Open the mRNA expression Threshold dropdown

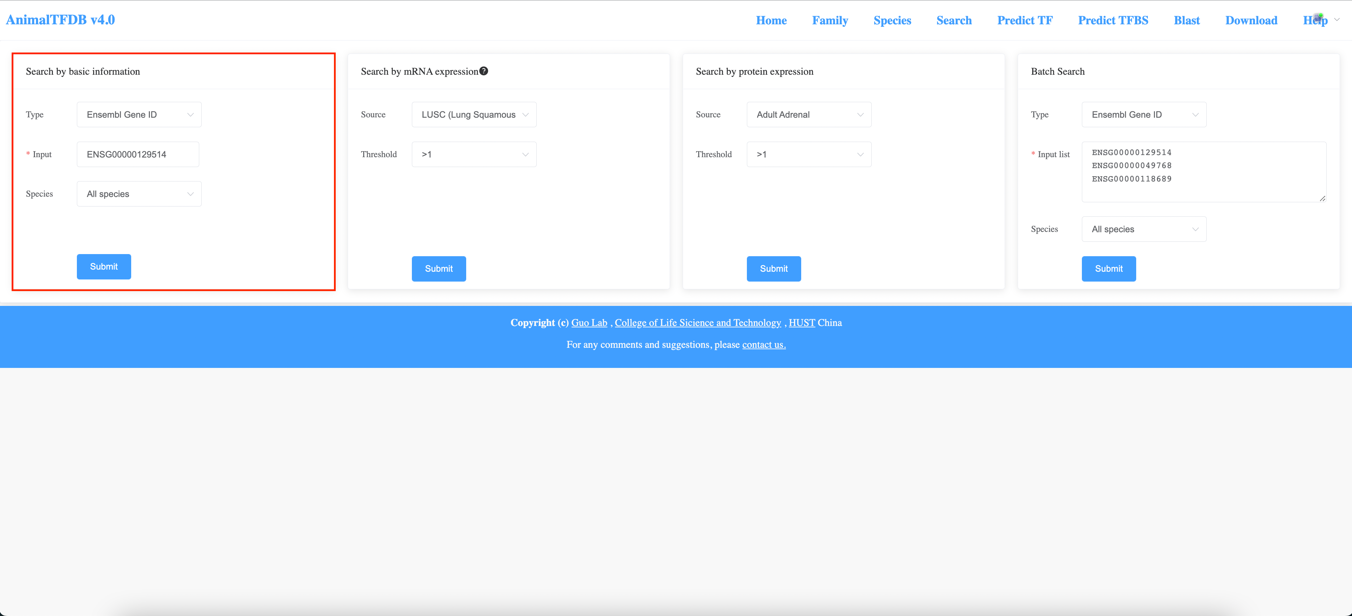(x=473, y=154)
